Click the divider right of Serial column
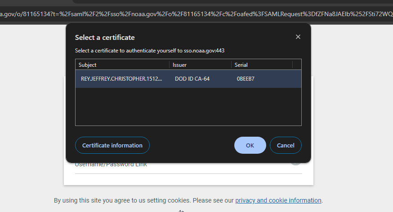393x212 pixels. coord(293,65)
